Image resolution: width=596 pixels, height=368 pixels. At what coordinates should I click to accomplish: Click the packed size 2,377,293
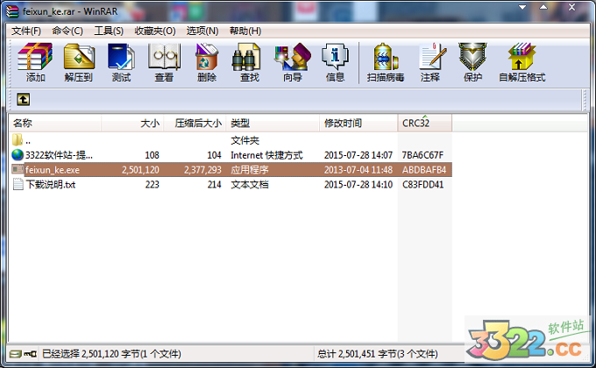[x=202, y=170]
